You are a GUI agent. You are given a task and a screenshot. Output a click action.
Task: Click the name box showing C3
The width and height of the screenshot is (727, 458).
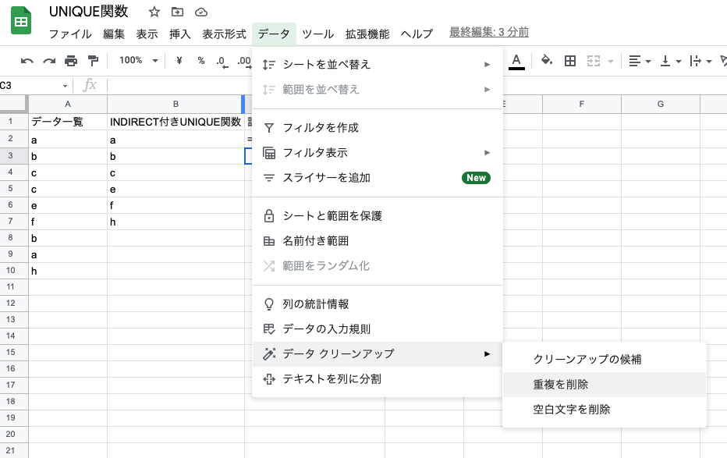[31, 84]
